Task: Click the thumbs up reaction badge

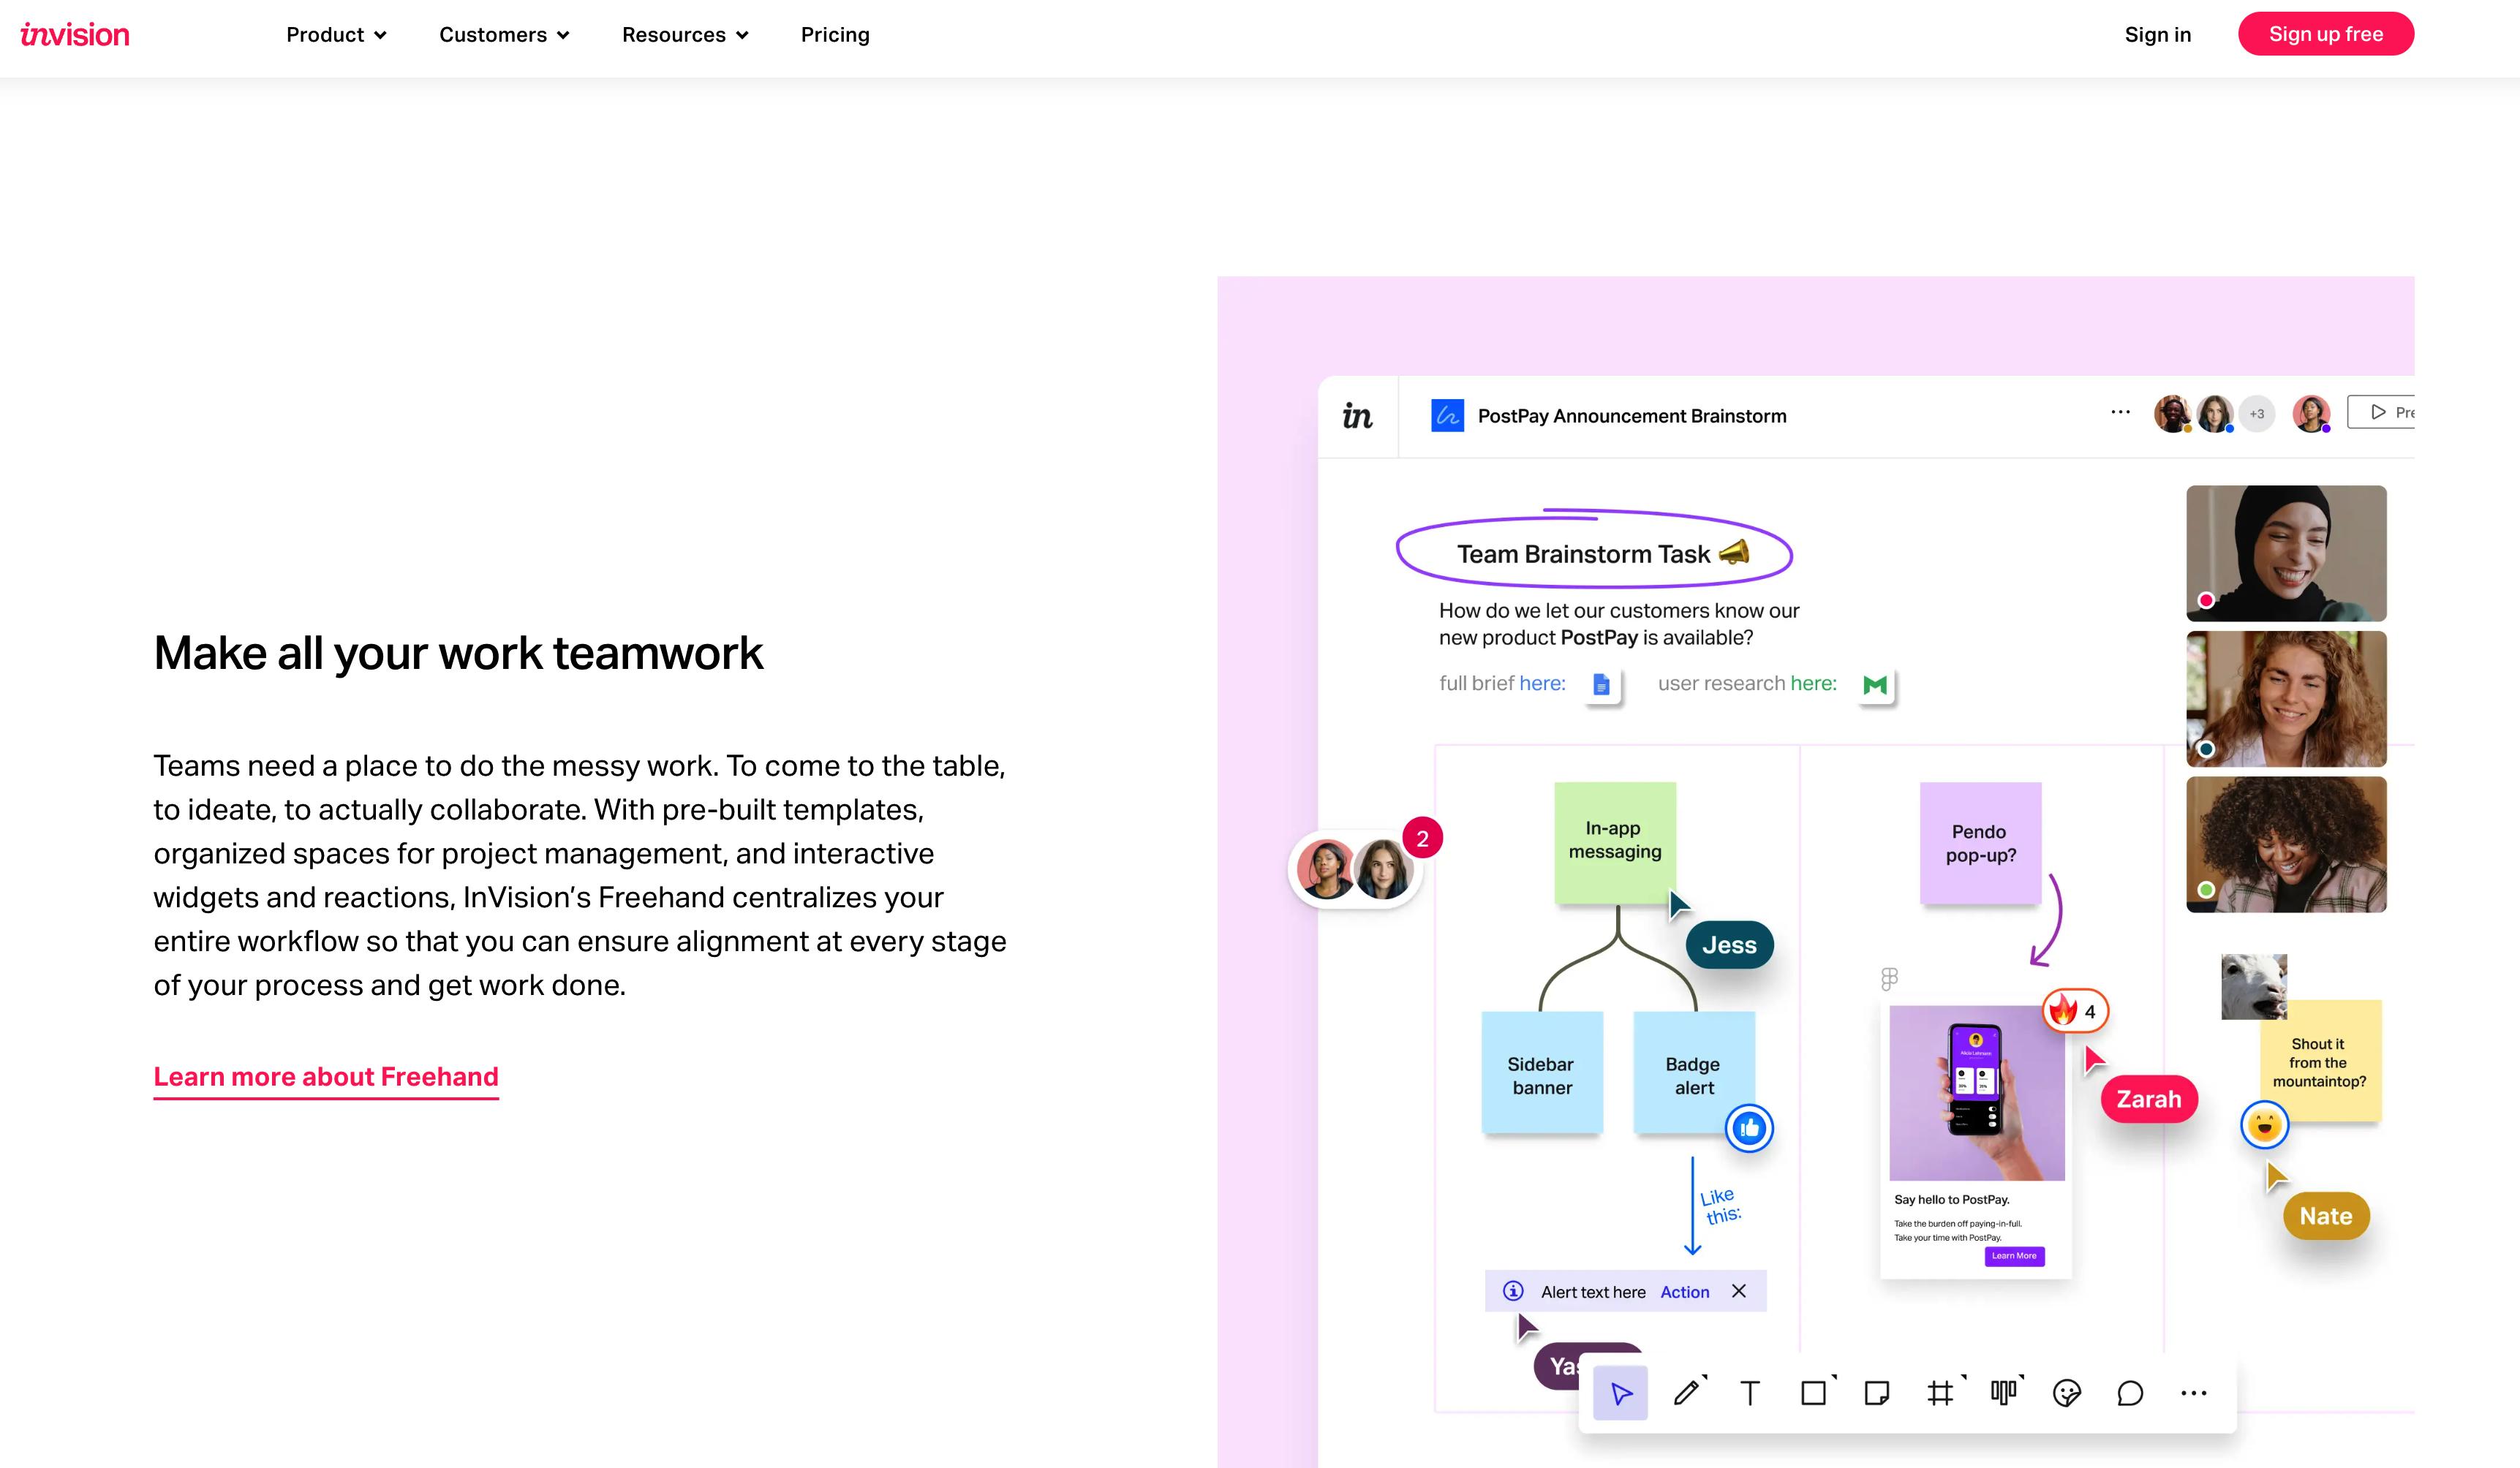Action: pos(1749,1129)
